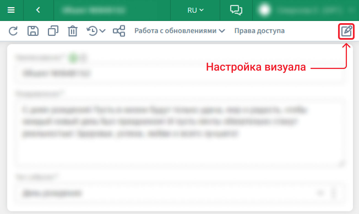This screenshot has width=359, height=214.
Task: Open the hierarchy structure diagram icon
Action: 119,31
